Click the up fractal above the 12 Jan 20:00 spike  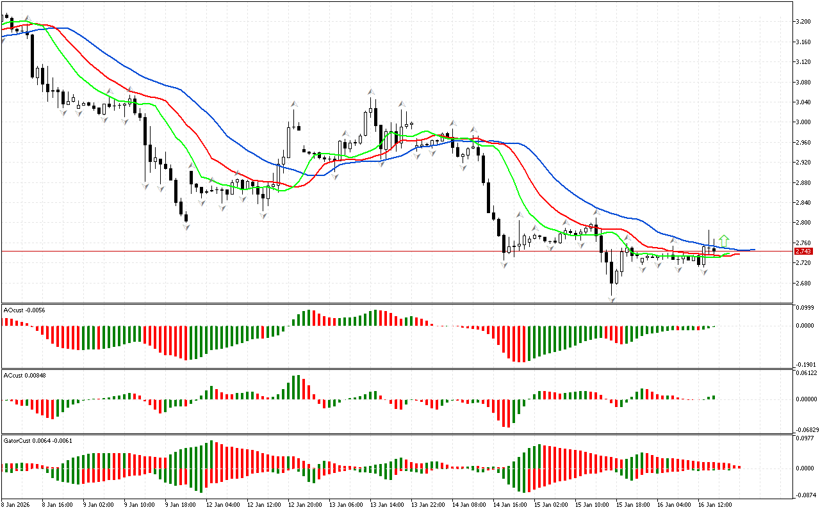pyautogui.click(x=294, y=103)
